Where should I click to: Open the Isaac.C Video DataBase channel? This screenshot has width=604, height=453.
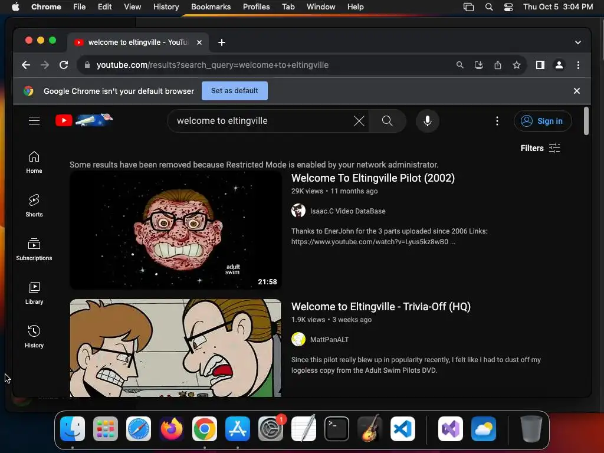click(x=347, y=211)
